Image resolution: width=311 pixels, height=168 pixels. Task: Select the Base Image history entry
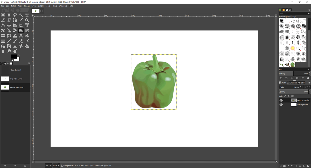click(15, 70)
